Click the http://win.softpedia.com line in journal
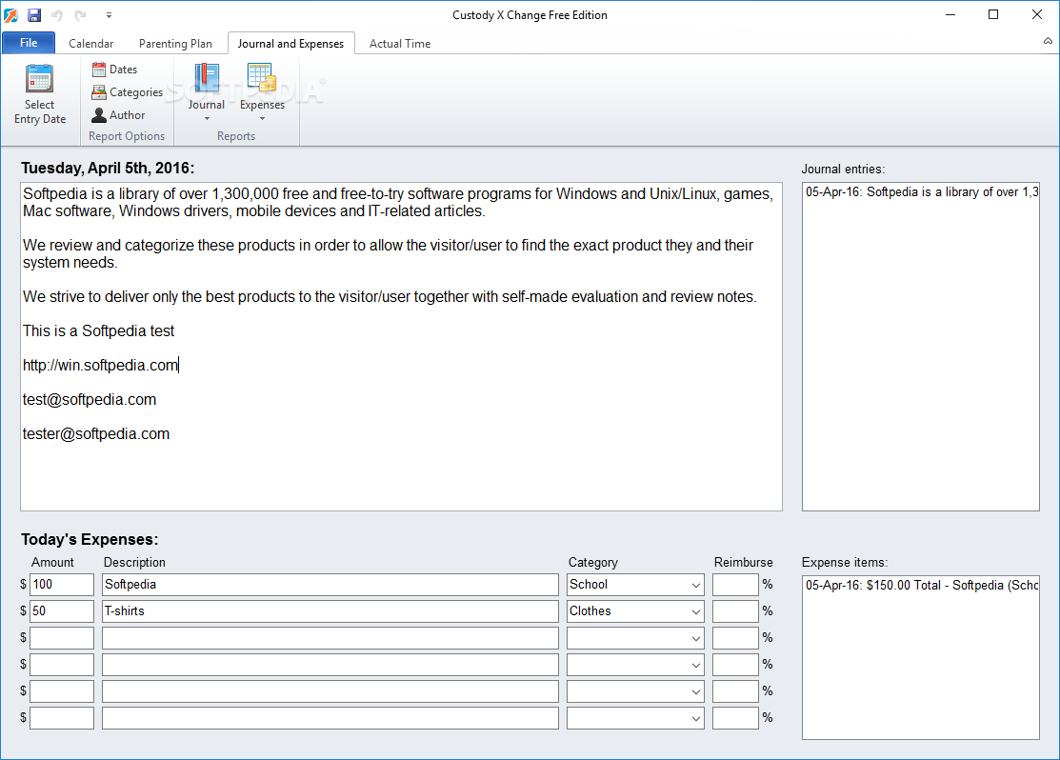 pyautogui.click(x=101, y=365)
